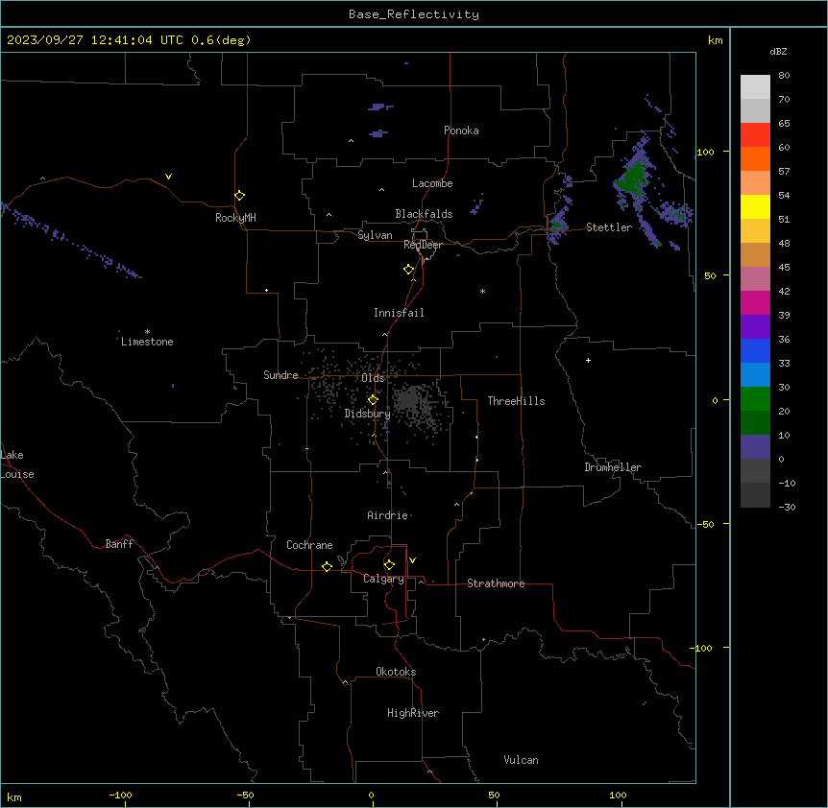Click the Sundre town label

280,375
